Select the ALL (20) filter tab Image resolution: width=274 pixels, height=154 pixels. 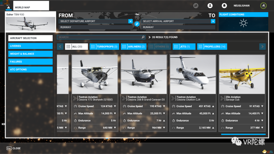click(76, 47)
